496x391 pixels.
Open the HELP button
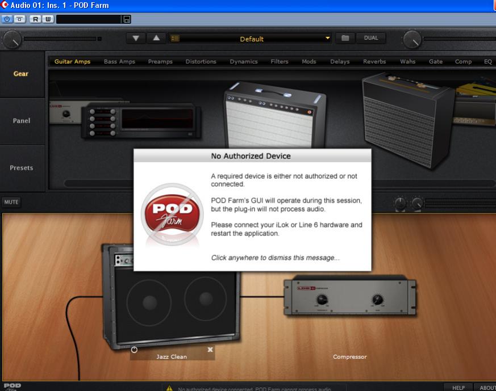[459, 388]
